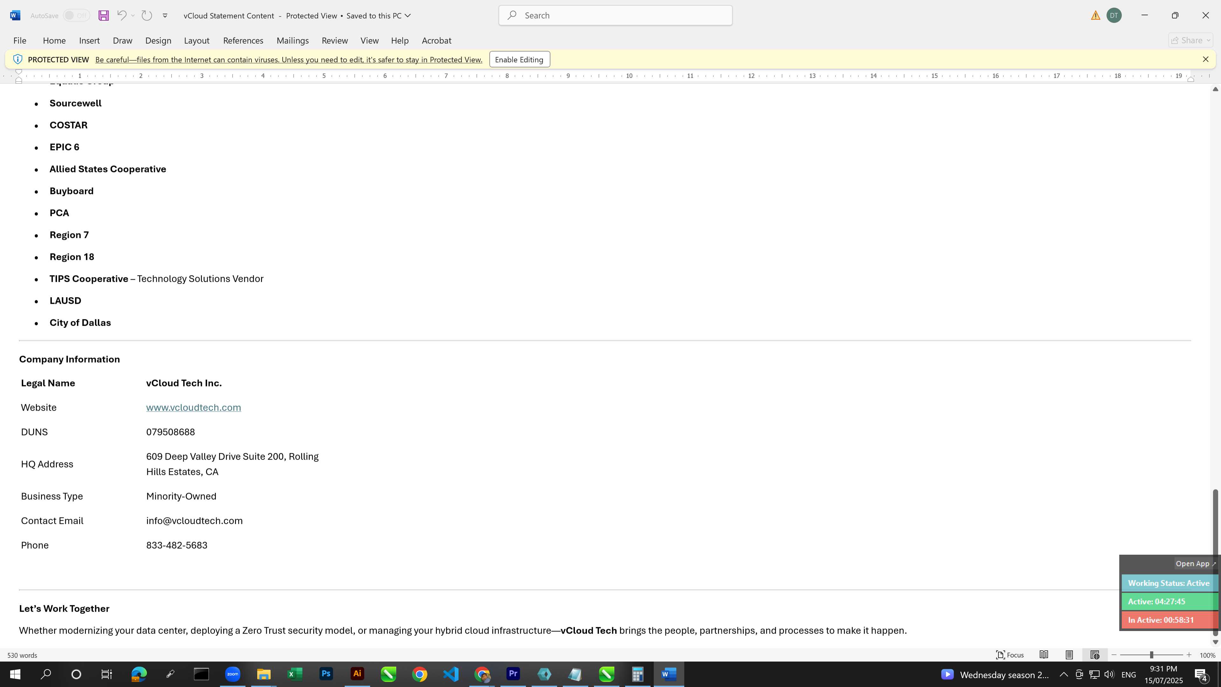This screenshot has width=1221, height=687.
Task: Open the References tab
Action: 243,41
